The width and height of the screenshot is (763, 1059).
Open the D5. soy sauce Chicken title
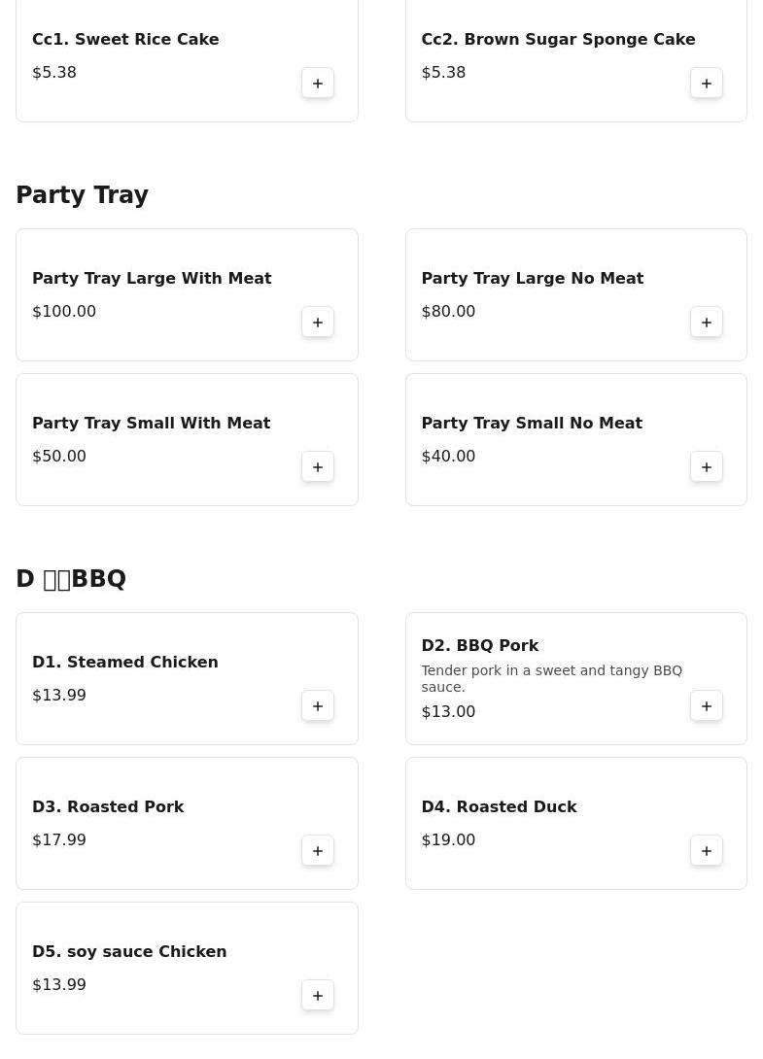(x=129, y=952)
